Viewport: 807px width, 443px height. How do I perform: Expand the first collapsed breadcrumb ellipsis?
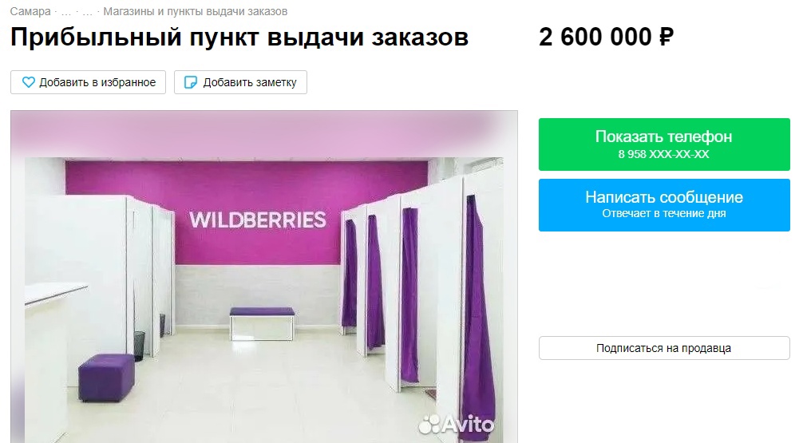pyautogui.click(x=66, y=11)
